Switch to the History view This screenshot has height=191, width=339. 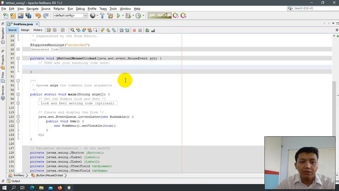(38, 30)
